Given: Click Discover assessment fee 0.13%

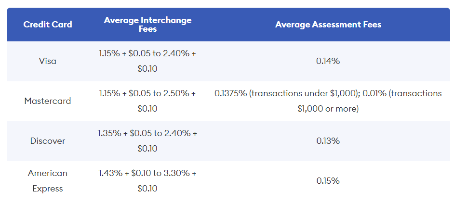Looking at the screenshot, I should [x=328, y=141].
